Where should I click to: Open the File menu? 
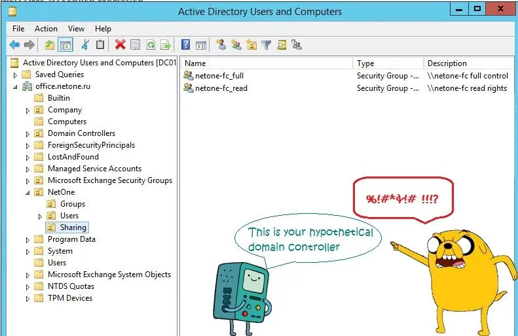point(18,29)
